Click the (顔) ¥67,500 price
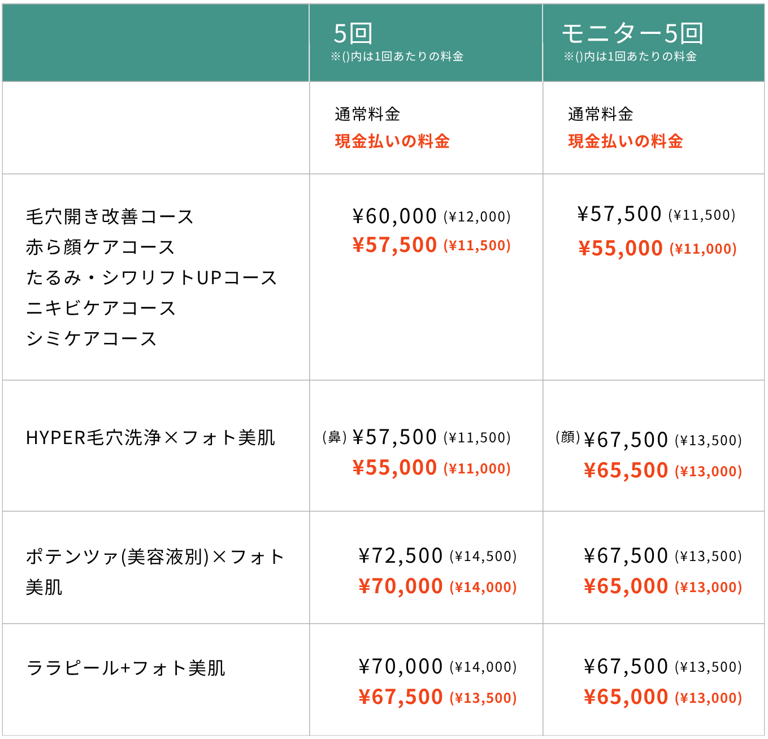This screenshot has width=768, height=739. coord(611,440)
